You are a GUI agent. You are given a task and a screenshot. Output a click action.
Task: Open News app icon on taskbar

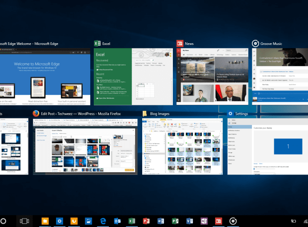(x=218, y=221)
